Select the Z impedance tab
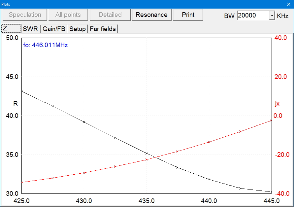 click(10, 29)
